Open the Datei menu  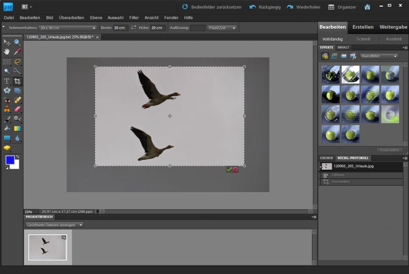pos(9,18)
